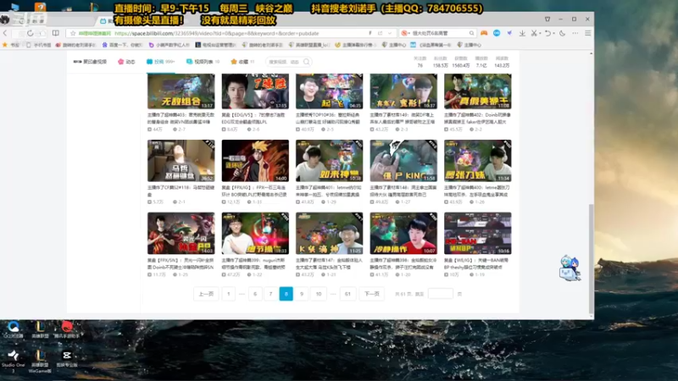Go to page 10 in pagination
Image resolution: width=678 pixels, height=381 pixels.
(319, 294)
